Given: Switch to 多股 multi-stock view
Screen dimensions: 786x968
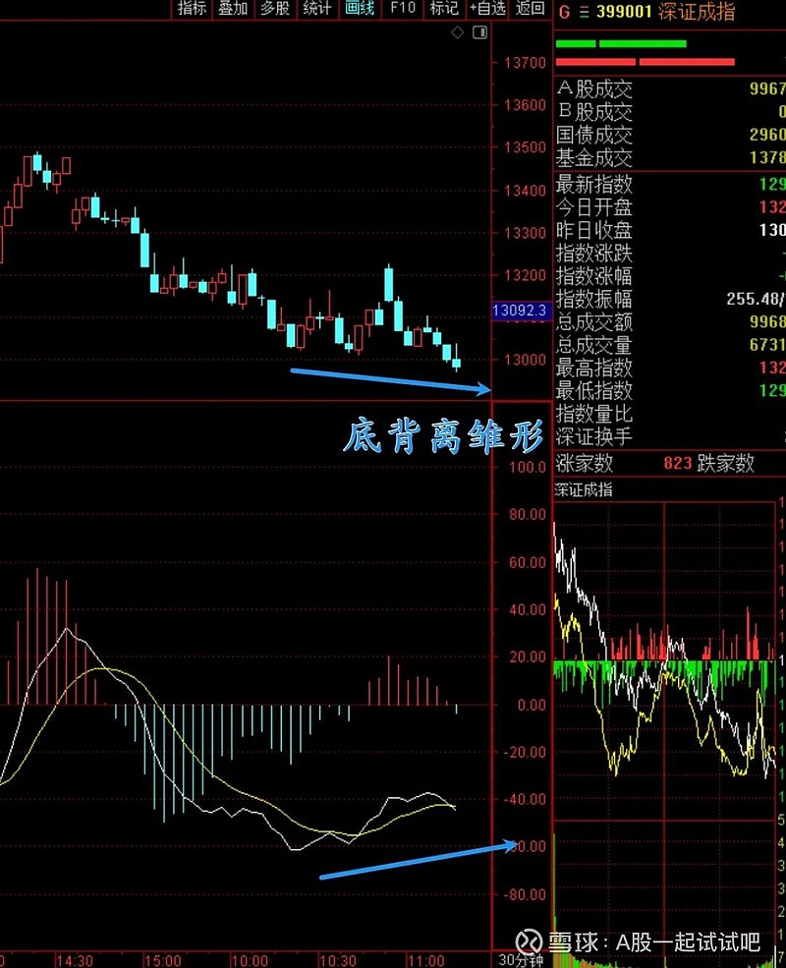Looking at the screenshot, I should 275,11.
